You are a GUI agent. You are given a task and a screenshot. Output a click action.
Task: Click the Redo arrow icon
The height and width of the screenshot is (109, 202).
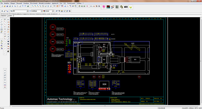point(25,6)
